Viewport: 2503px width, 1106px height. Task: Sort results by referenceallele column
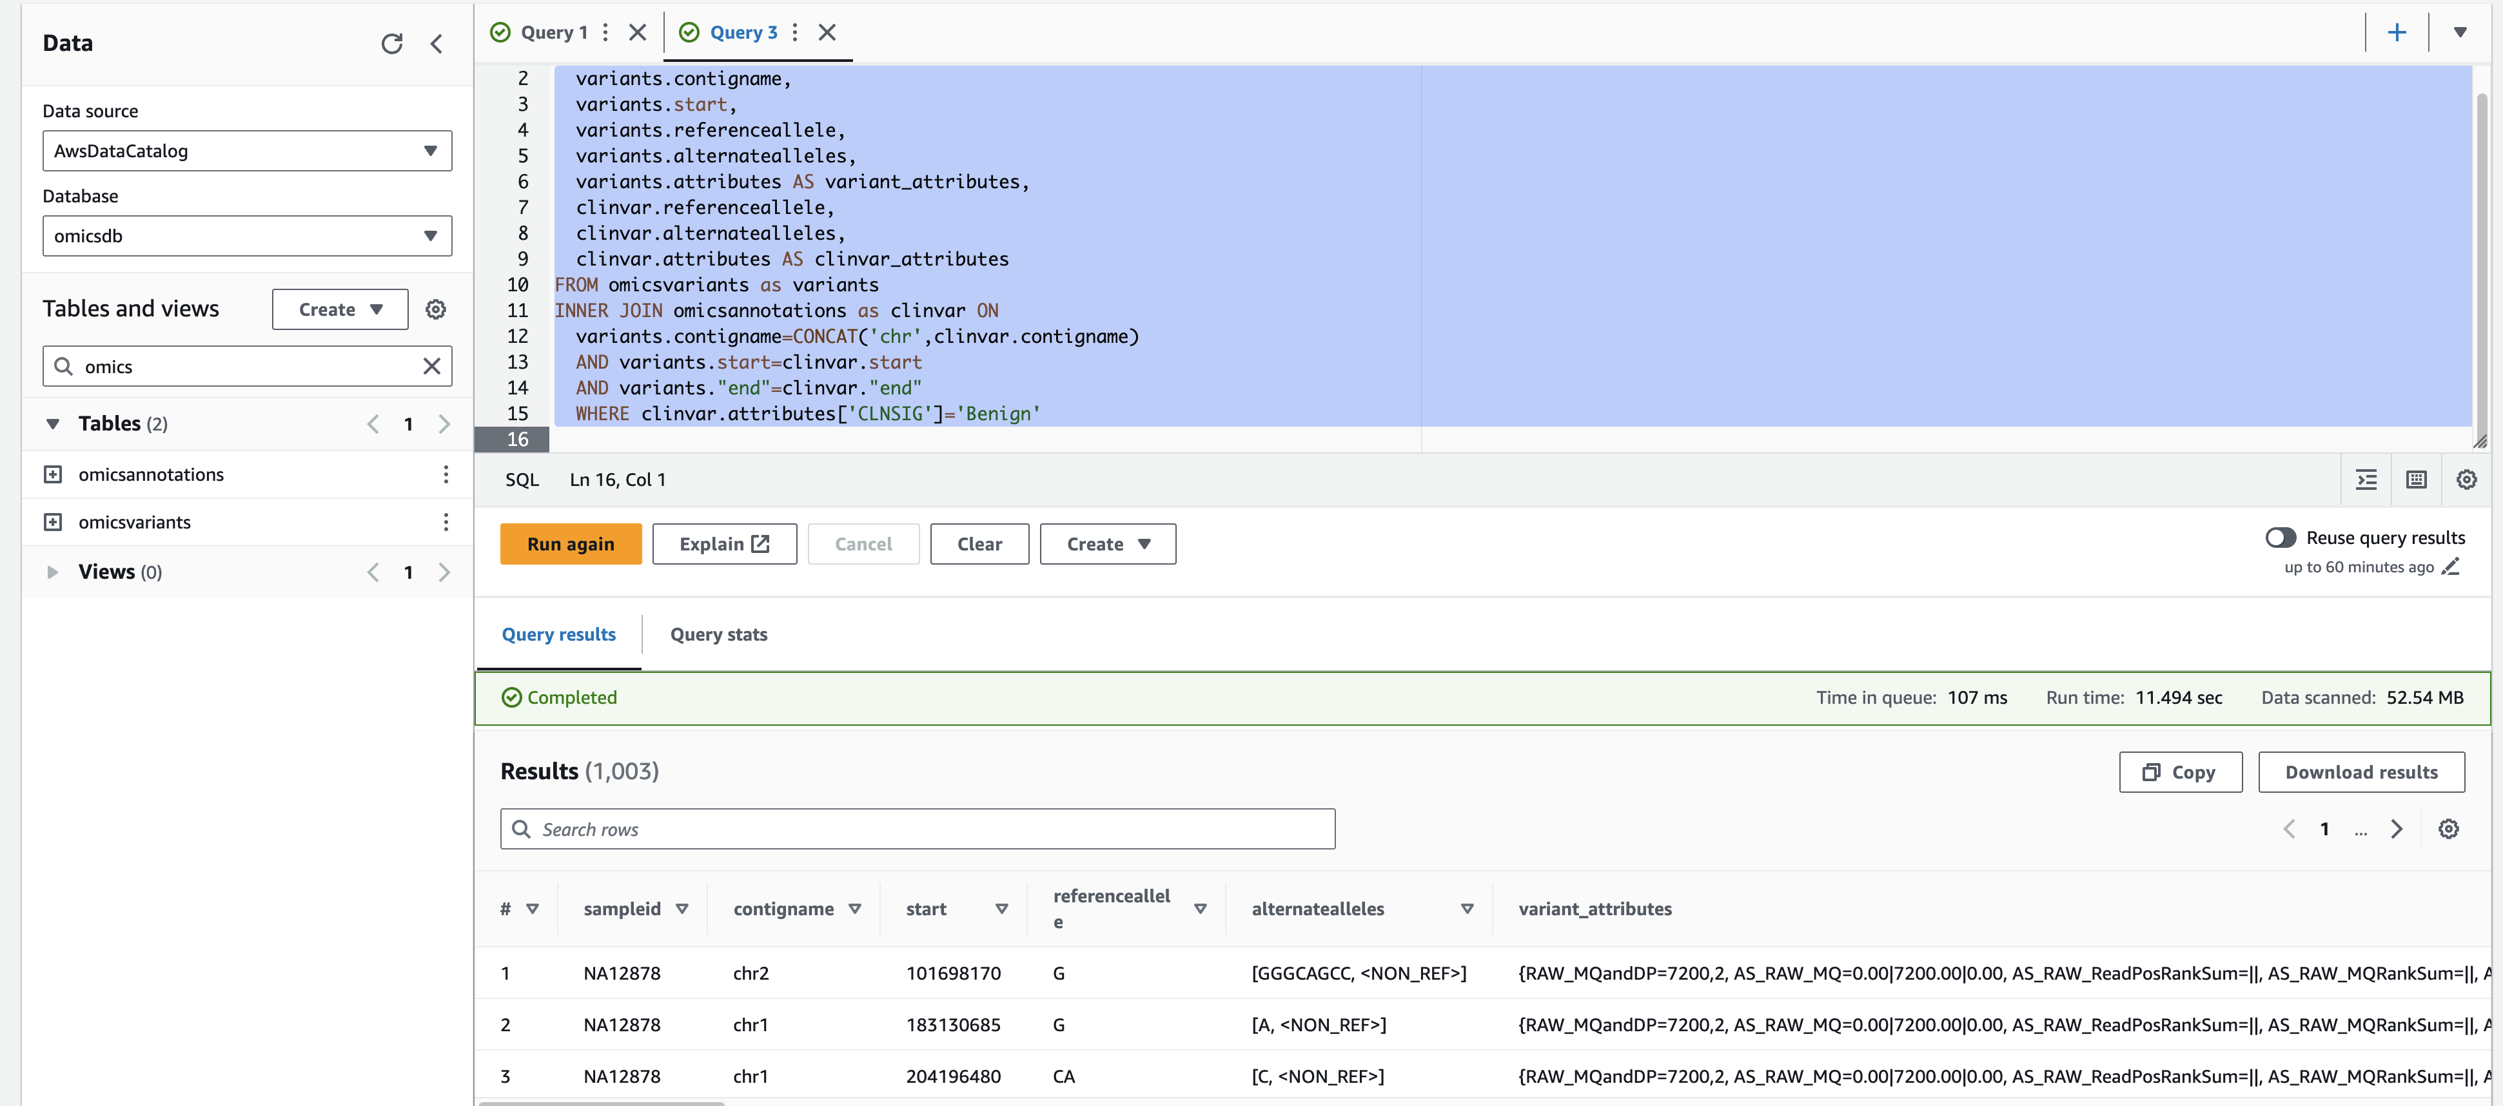pos(1200,909)
